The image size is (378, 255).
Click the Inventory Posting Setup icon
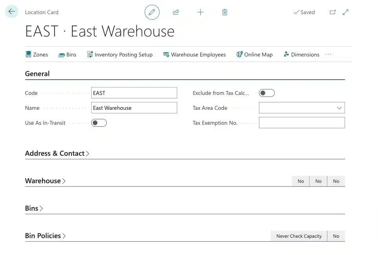(x=90, y=54)
